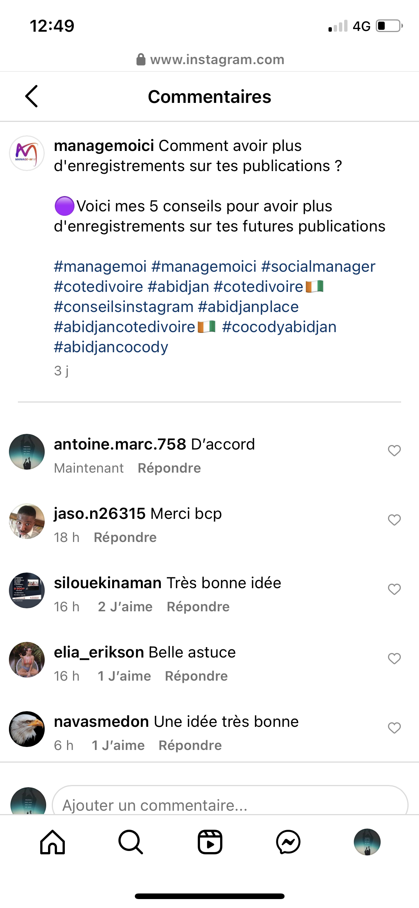Open the #conseilsinstagram hashtag
This screenshot has height=908, width=419.
pos(124,307)
